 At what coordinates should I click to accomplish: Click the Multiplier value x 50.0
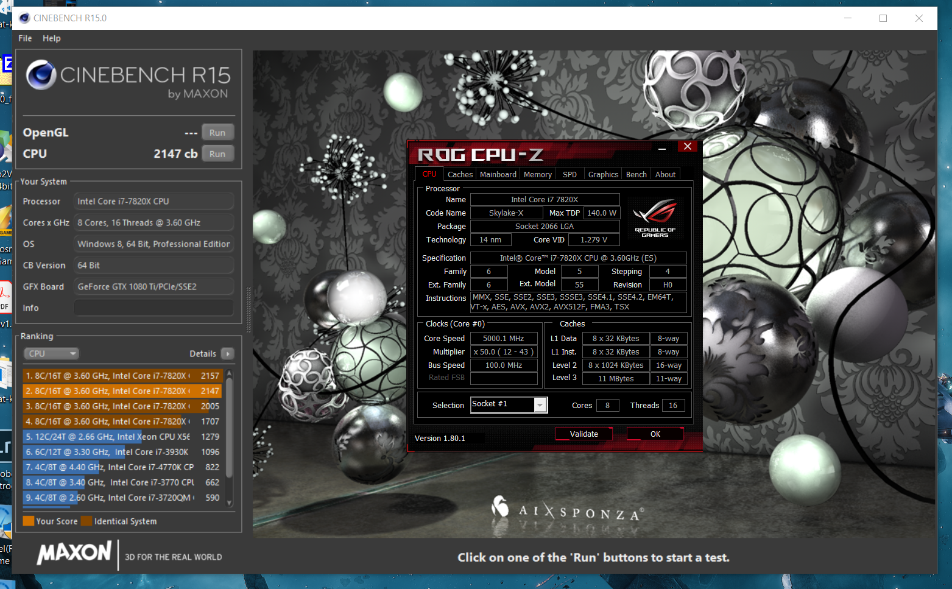point(504,352)
